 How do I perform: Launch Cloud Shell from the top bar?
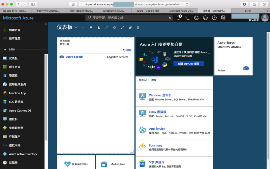(187, 18)
